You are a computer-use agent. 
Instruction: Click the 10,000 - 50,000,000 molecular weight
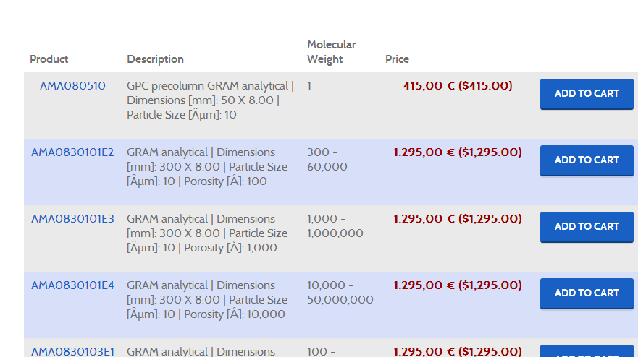[340, 293]
